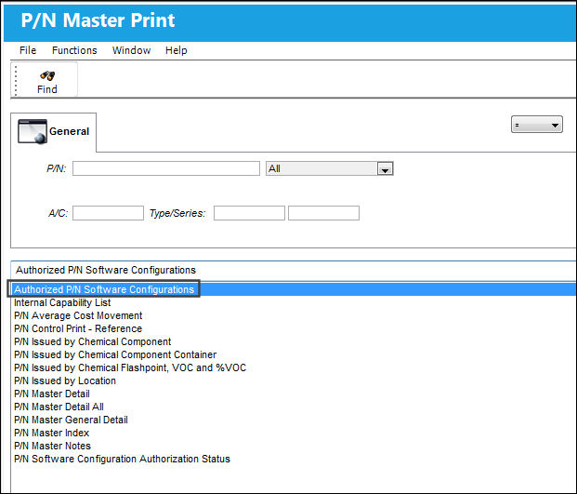Select P/N Issued by Location report
The height and width of the screenshot is (494, 577).
(x=65, y=381)
